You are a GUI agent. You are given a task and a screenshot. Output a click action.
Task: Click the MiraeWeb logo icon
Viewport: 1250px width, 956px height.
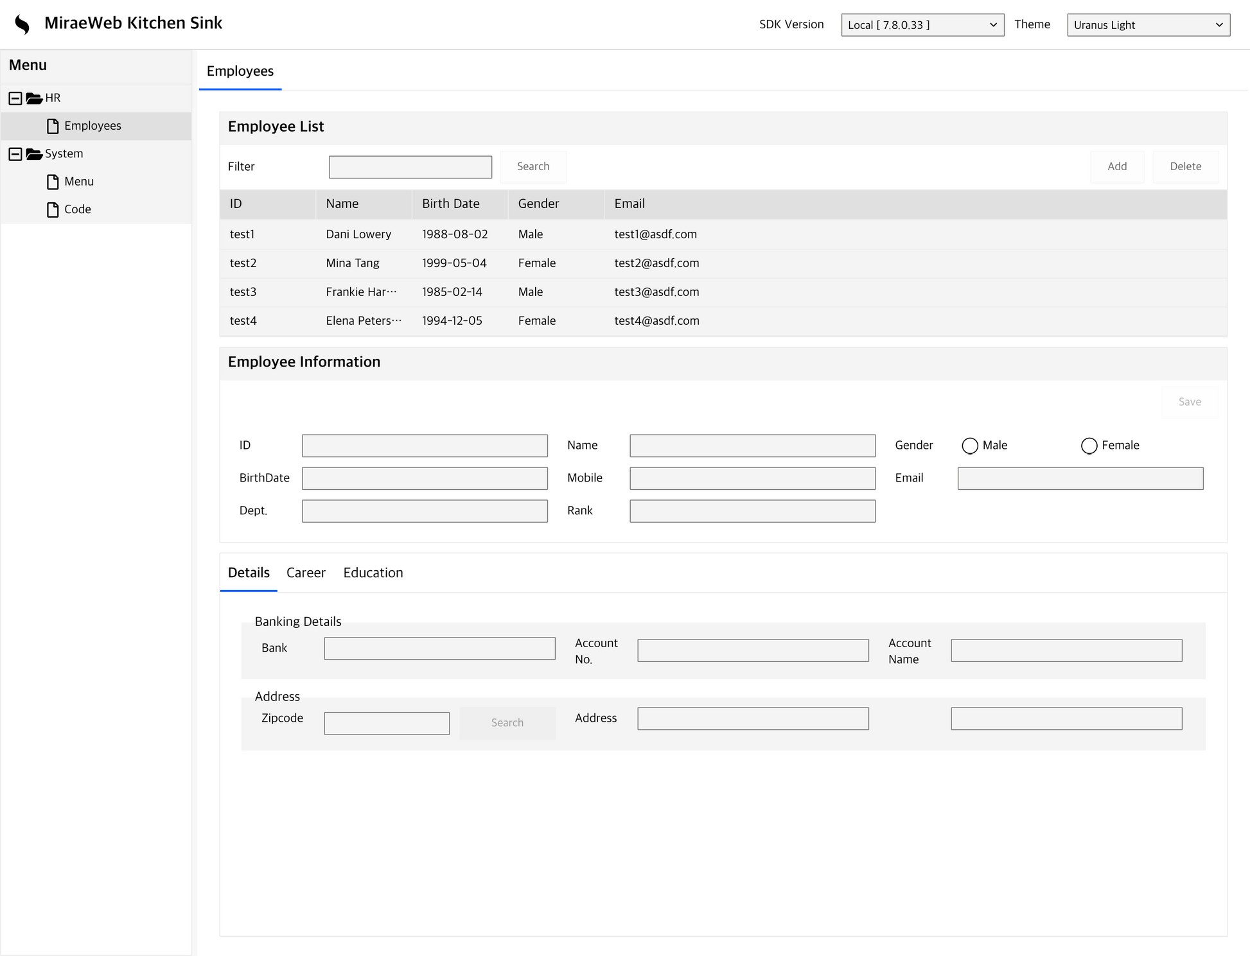(22, 24)
